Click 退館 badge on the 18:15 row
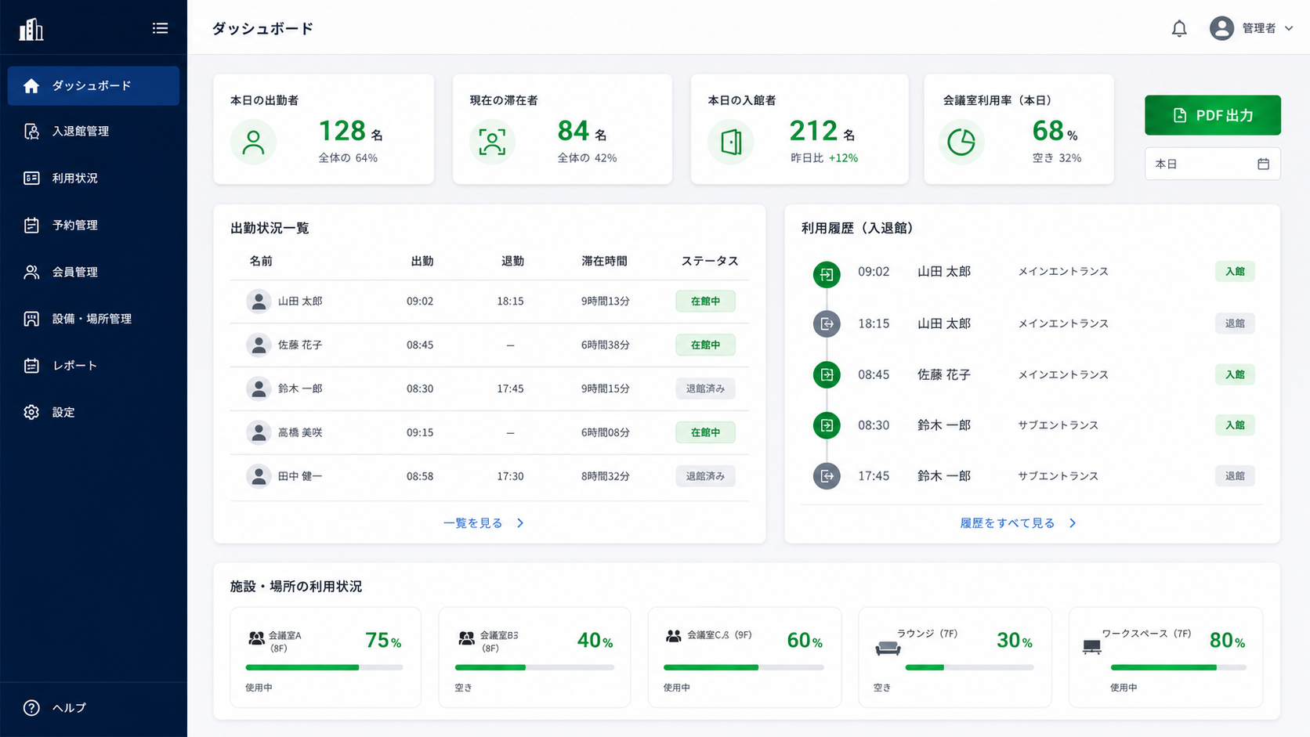 click(x=1235, y=323)
